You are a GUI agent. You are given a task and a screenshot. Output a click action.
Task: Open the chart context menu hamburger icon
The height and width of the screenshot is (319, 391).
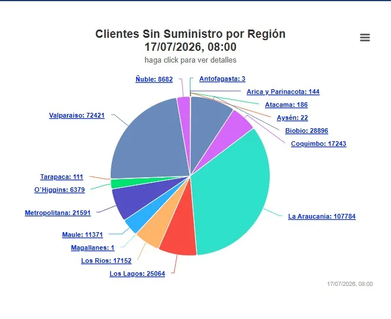click(365, 38)
